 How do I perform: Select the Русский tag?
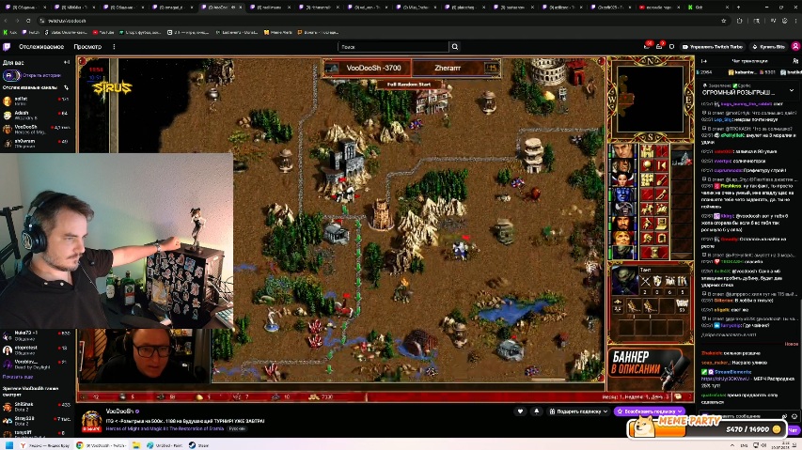point(237,428)
